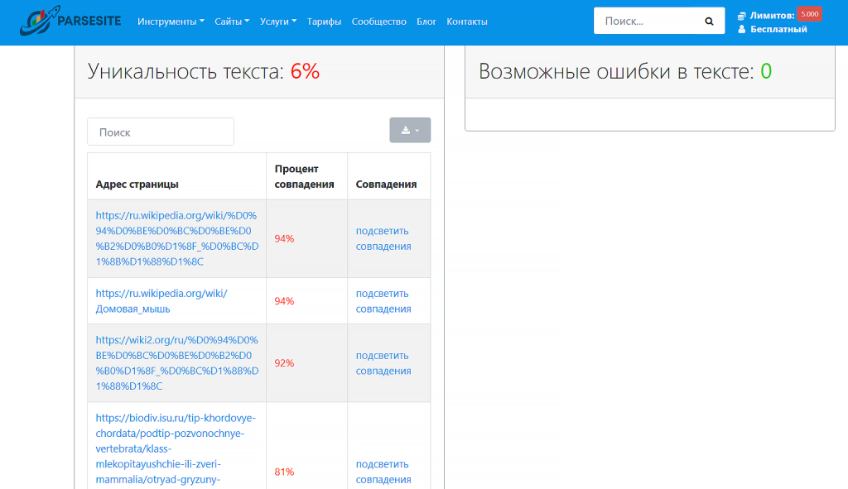Expand the Услуги menu
Viewport: 848px width, 489px height.
[x=278, y=22]
